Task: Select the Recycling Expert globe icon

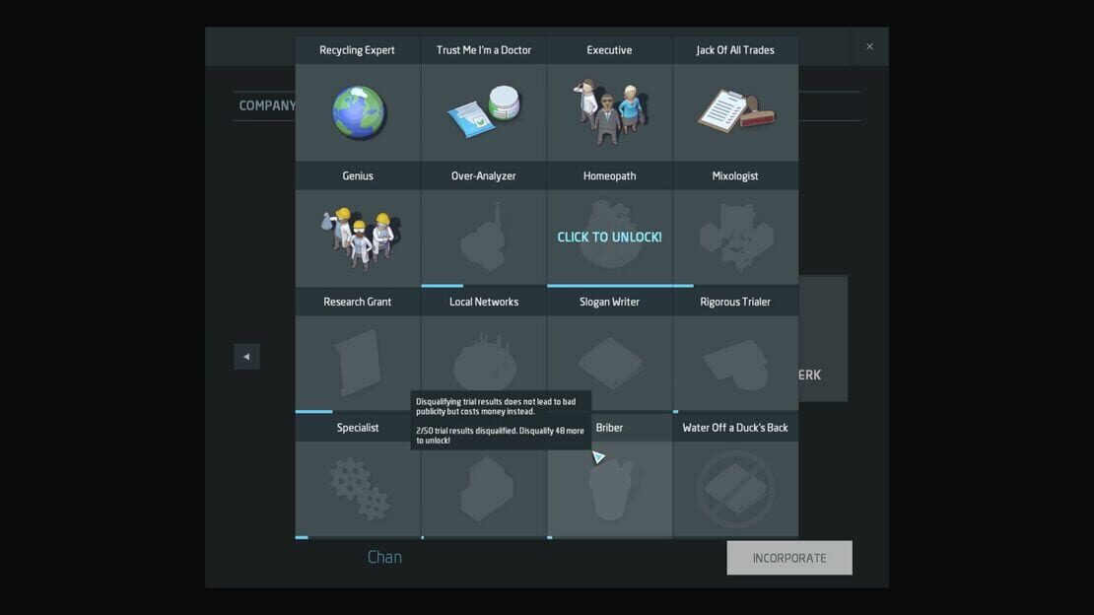Action: tap(358, 112)
